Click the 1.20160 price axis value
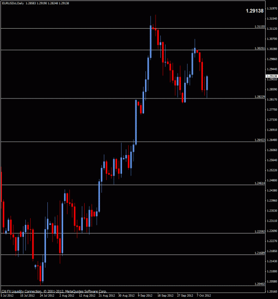 272,291
